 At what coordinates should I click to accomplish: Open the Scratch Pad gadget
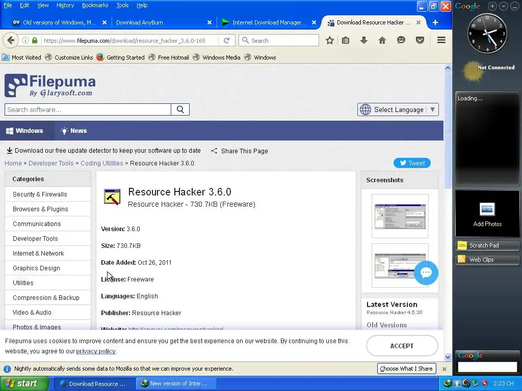[487, 246]
